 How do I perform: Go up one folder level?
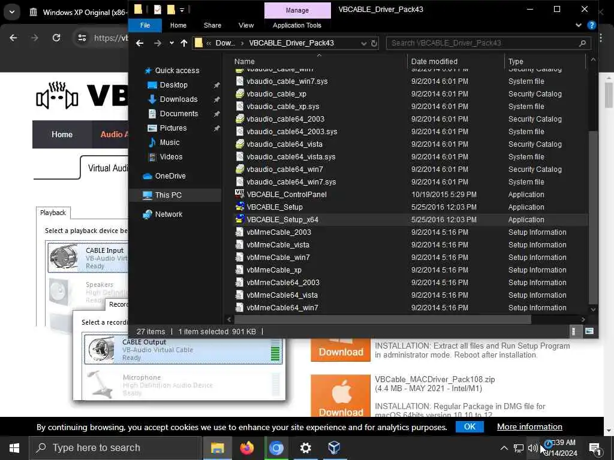click(x=183, y=43)
